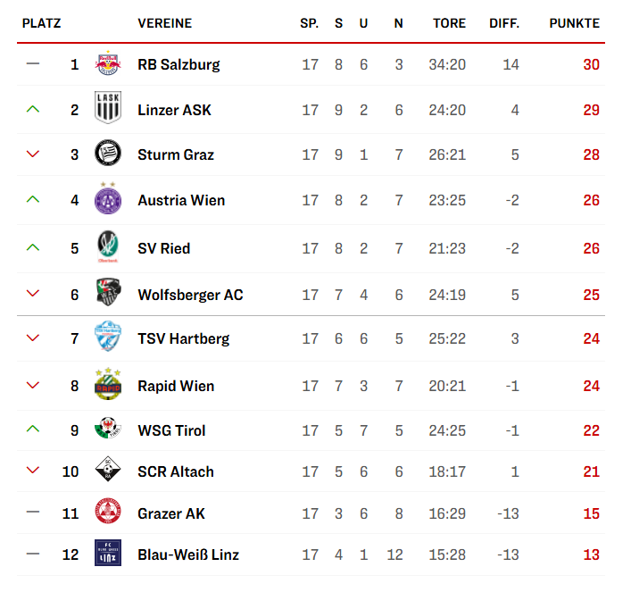Click the SV Ried club logo

pyautogui.click(x=108, y=247)
